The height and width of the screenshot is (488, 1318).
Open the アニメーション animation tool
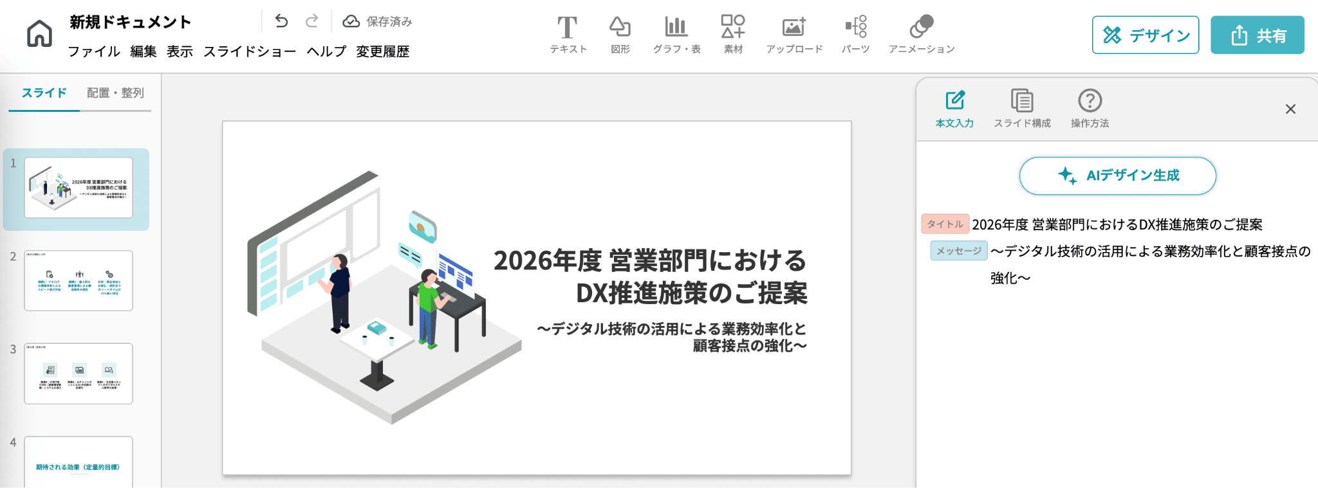pyautogui.click(x=922, y=35)
